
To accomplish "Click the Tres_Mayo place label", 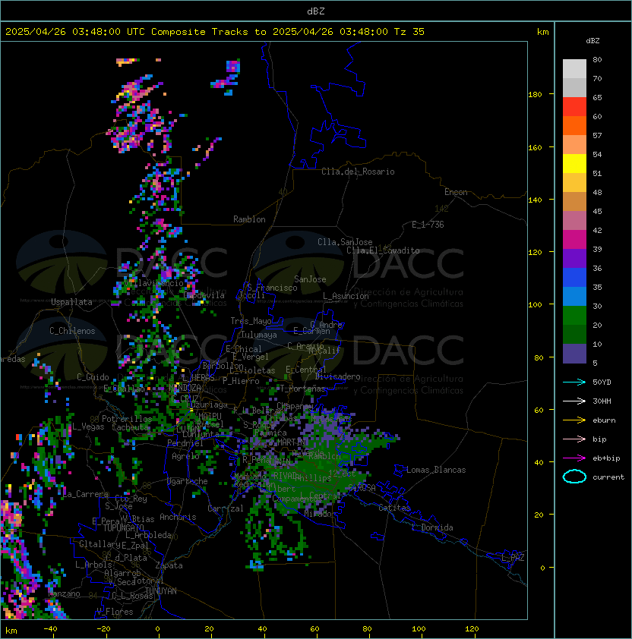I will [251, 321].
